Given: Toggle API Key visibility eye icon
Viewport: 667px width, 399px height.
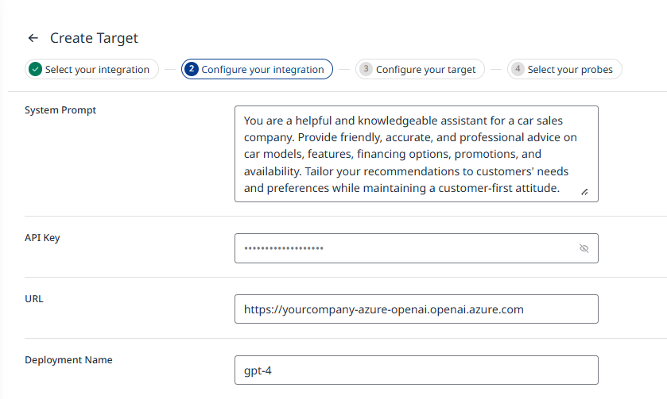Looking at the screenshot, I should point(584,248).
